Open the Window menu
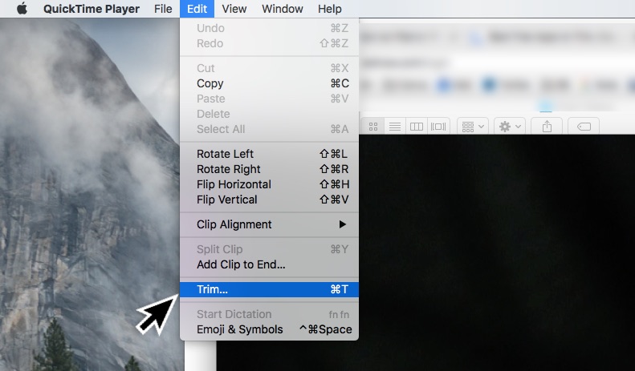The image size is (635, 371). [x=283, y=9]
